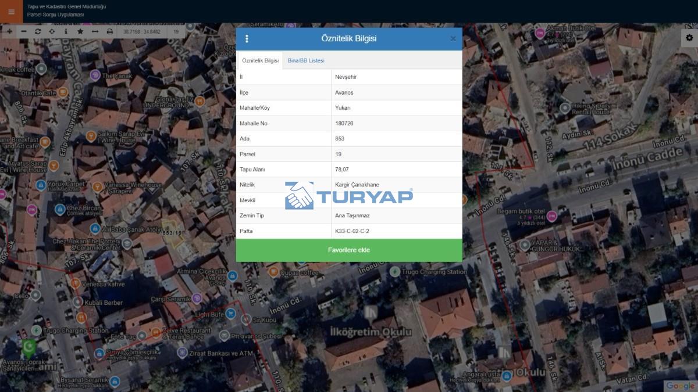698x392 pixels.
Task: Select the Ana Taşınmaz value
Action: pyautogui.click(x=397, y=215)
